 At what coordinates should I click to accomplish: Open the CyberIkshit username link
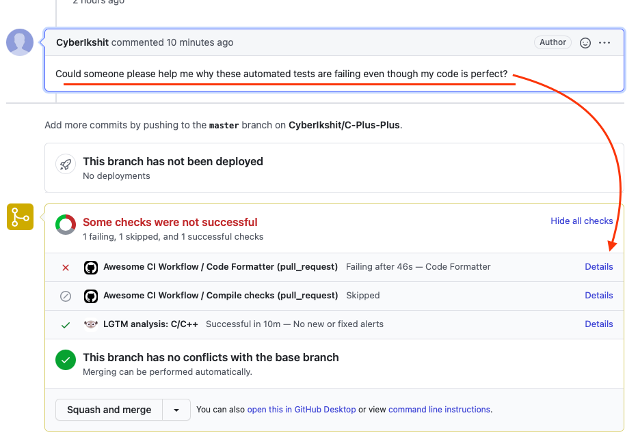(82, 42)
